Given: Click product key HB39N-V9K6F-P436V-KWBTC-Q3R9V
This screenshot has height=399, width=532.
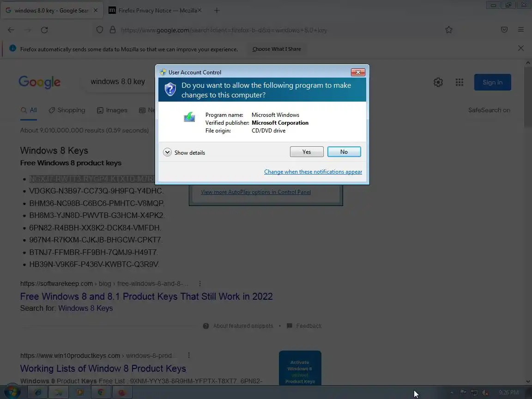Looking at the screenshot, I should [94, 264].
